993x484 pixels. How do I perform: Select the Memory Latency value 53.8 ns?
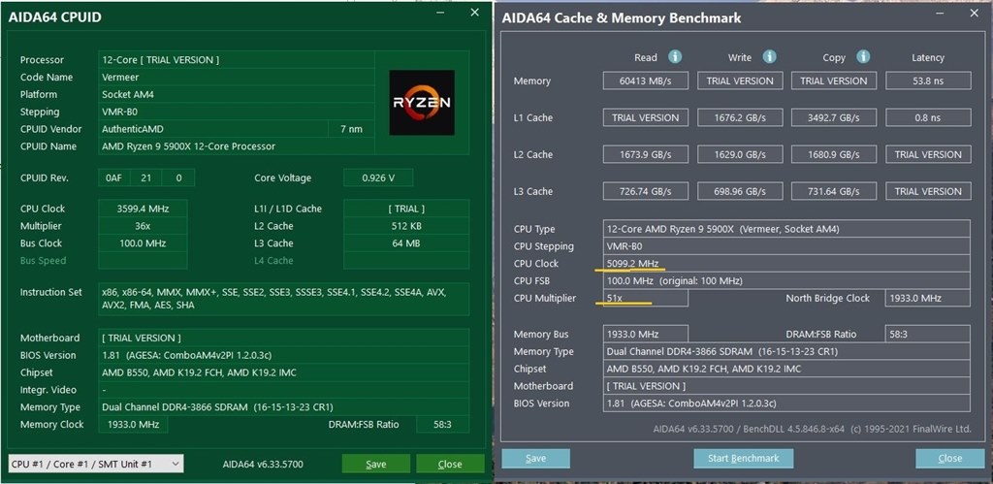pos(928,81)
